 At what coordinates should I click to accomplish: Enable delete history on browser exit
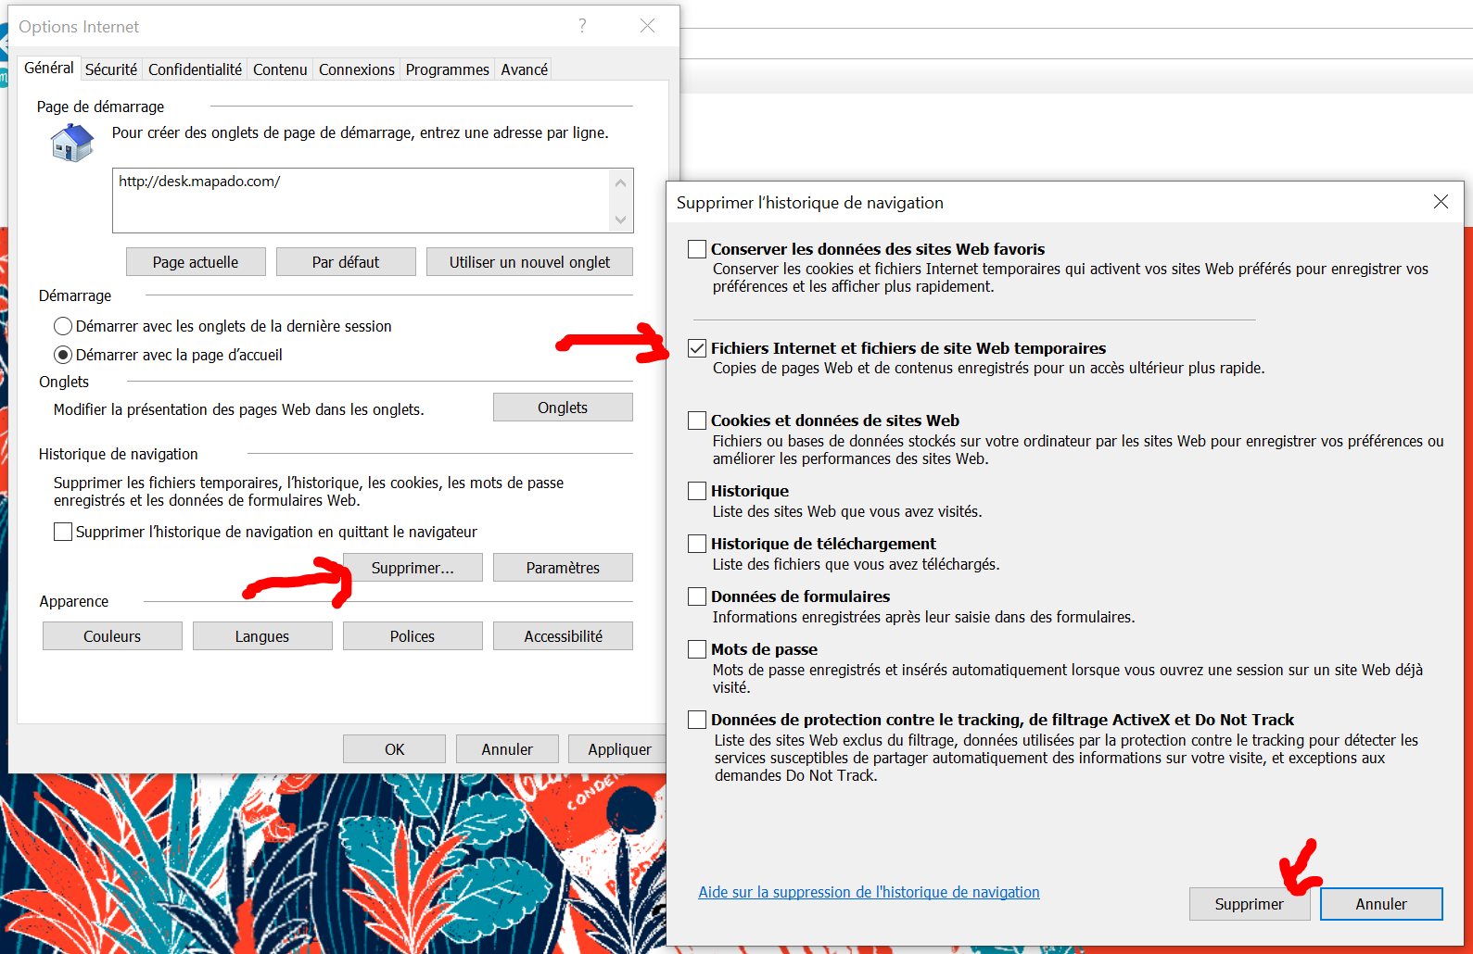click(63, 532)
